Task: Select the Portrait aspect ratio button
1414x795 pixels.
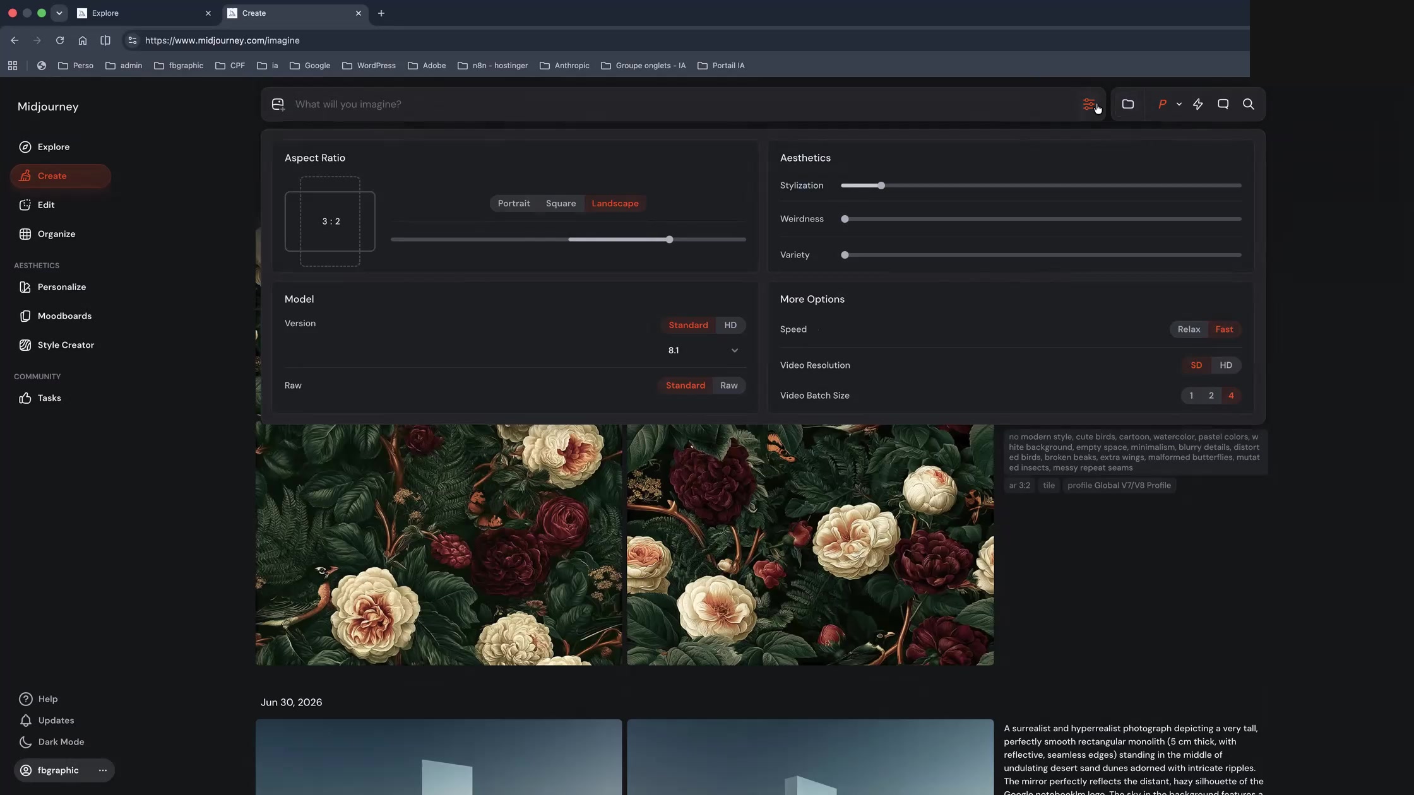Action: click(x=514, y=203)
